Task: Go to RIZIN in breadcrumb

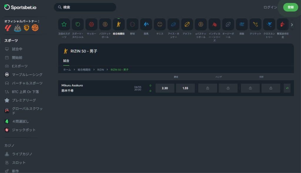Action: 101,70
